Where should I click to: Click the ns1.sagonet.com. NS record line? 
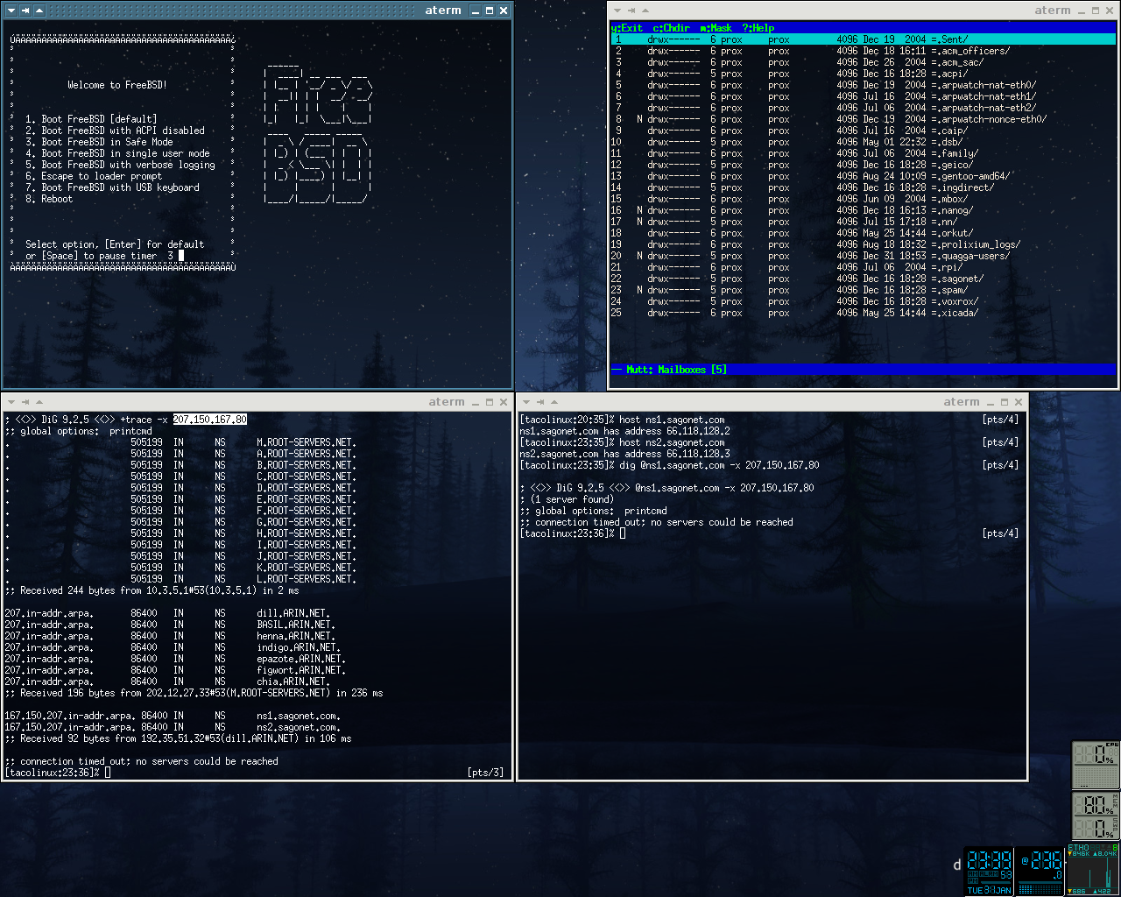(173, 716)
